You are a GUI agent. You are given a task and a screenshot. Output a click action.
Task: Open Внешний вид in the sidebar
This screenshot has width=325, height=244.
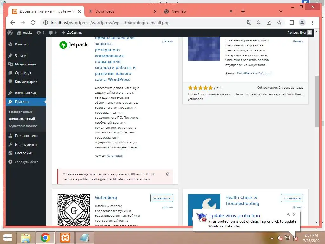(26, 93)
